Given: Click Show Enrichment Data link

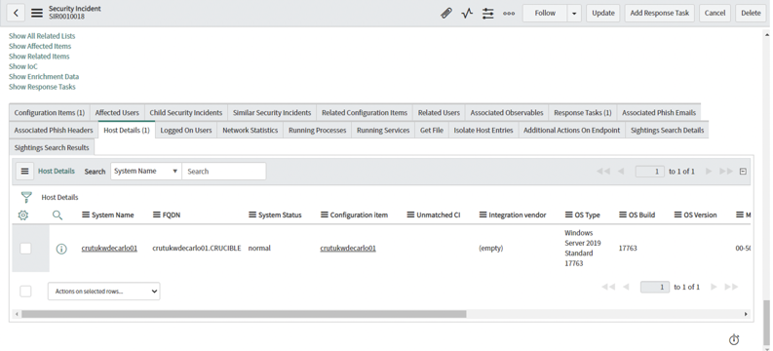Looking at the screenshot, I should pos(44,77).
